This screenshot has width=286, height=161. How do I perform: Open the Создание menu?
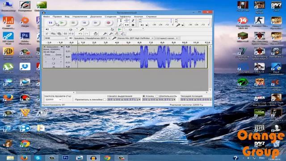coord(110,17)
